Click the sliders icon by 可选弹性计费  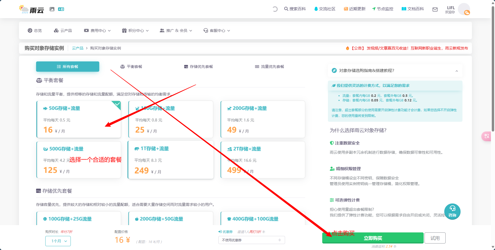coord(332,200)
